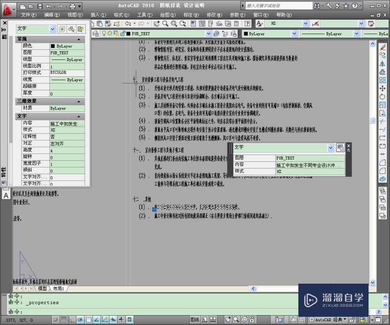The image size is (390, 325).
Task: Select the Erase tool on the right toolbar
Action: (x=383, y=46)
